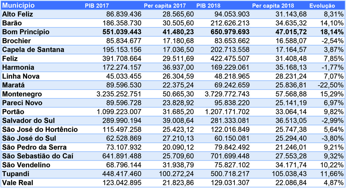The height and width of the screenshot is (188, 346).
Task: Click the PIB 2018 column header
Action: pos(209,6)
